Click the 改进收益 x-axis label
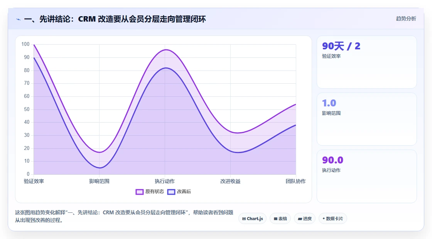The image size is (432, 239). tap(230, 181)
